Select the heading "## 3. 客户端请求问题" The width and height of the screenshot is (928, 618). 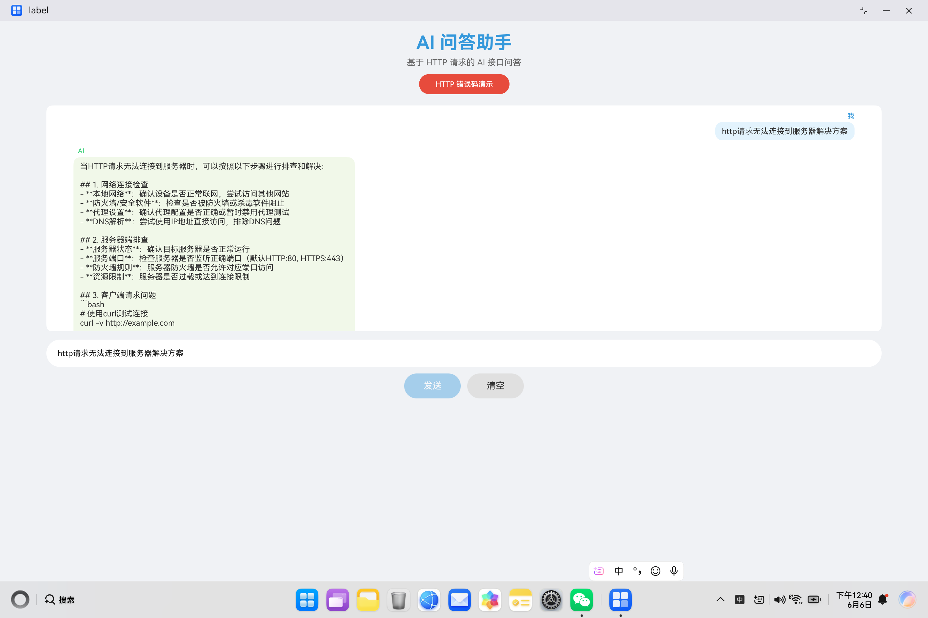(x=118, y=295)
